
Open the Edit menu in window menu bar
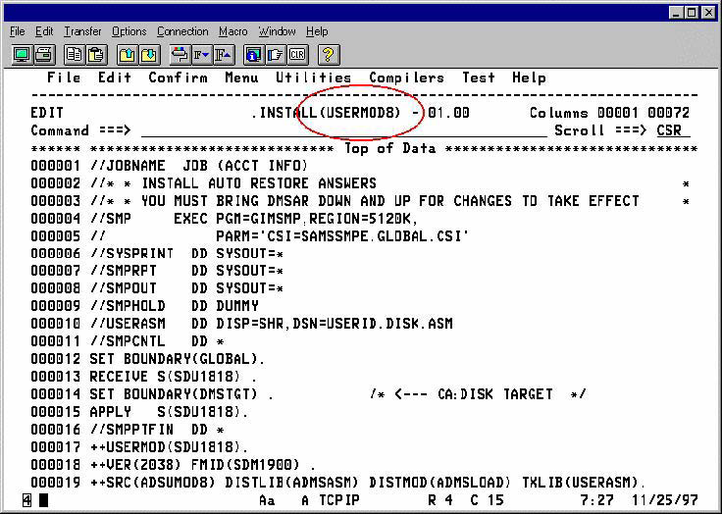coord(44,31)
